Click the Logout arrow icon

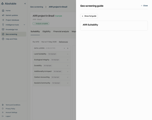click(3, 116)
